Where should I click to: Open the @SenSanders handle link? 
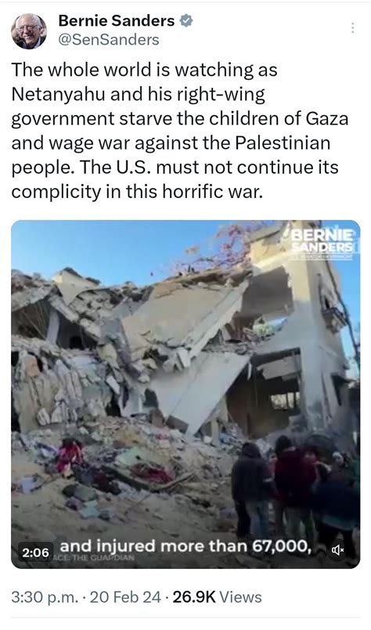click(109, 40)
